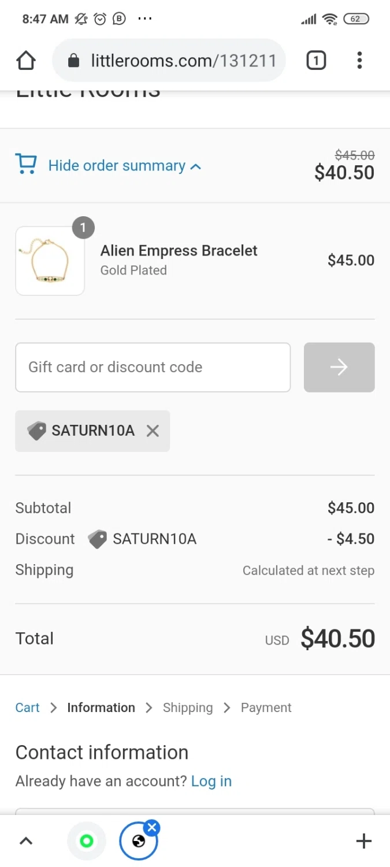Image resolution: width=390 pixels, height=867 pixels.
Task: Select the Shipping breadcrumb step
Action: click(188, 707)
